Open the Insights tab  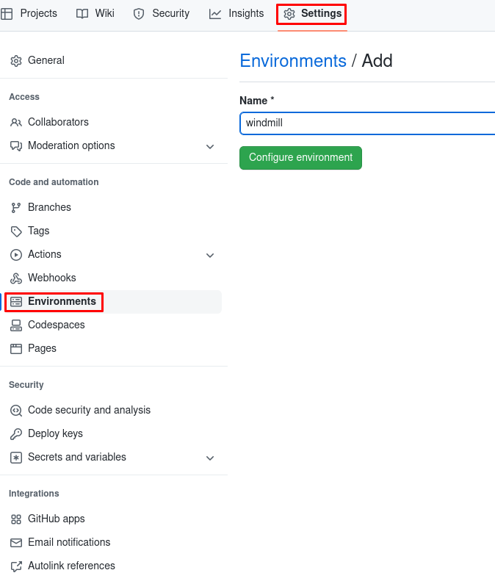coord(236,13)
